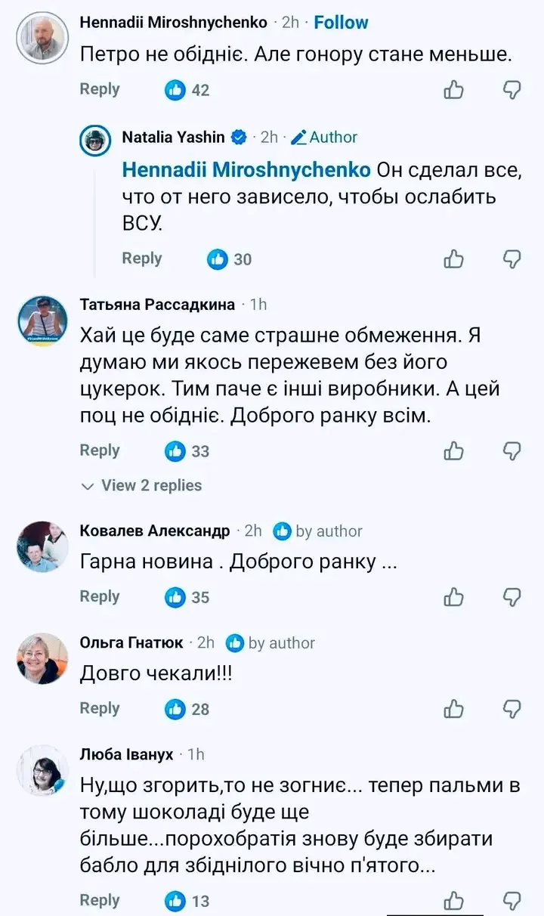
Task: Open Natalia Yashin's profile name
Action: click(x=173, y=137)
